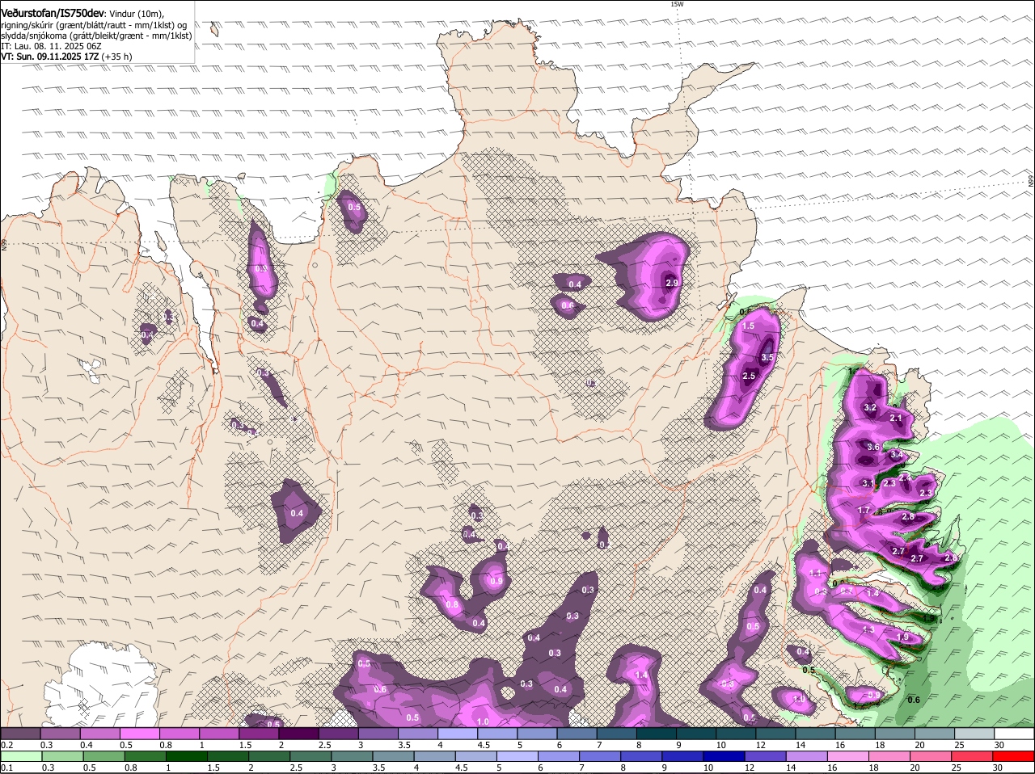Click the darkest purple swatch between 2 and 2.5 in top legend
Screen dimensions: 1035x774
pos(298,734)
